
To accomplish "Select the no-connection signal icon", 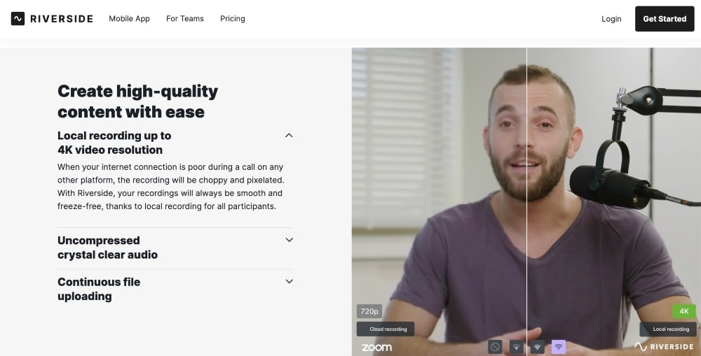I will (x=495, y=347).
